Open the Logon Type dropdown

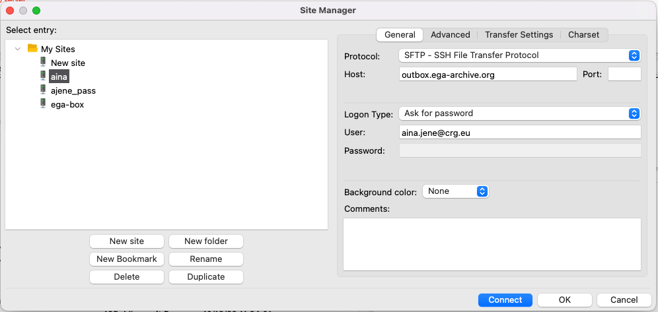(x=519, y=113)
